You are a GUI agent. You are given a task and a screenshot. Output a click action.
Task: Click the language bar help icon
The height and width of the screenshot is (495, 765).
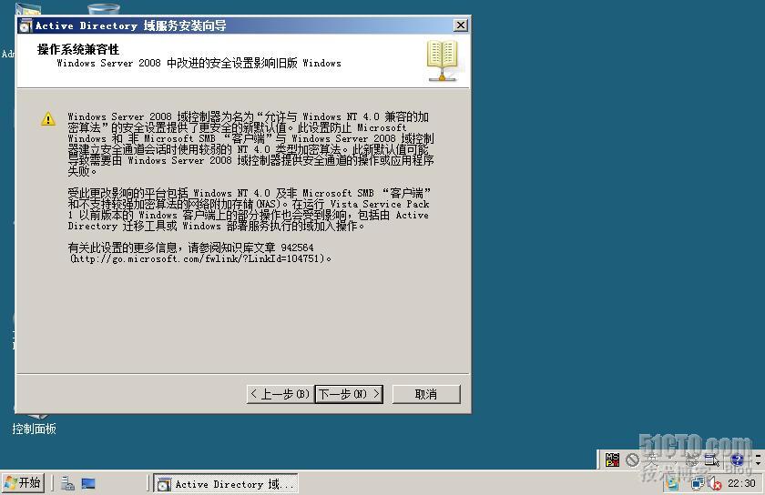pyautogui.click(x=737, y=460)
